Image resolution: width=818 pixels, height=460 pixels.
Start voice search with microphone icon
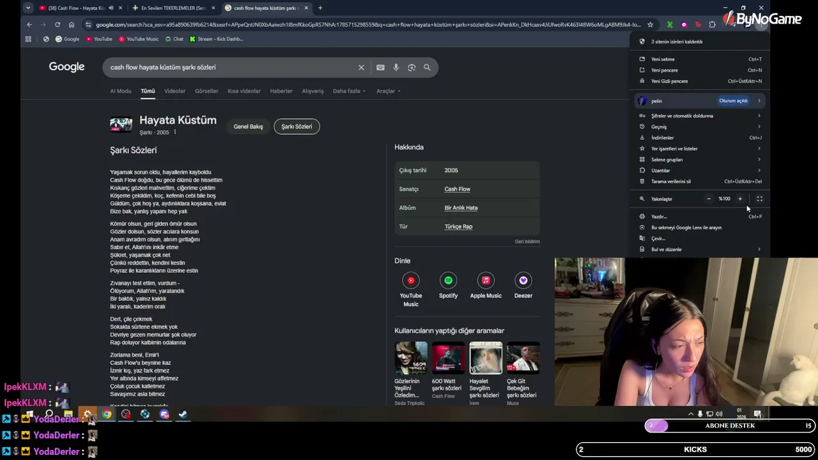[396, 67]
